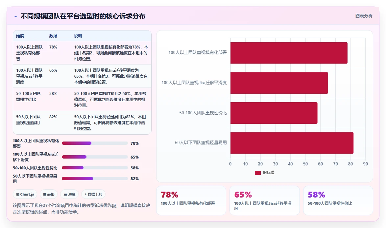The height and width of the screenshot is (228, 386).
Task: Click description mentioning 本组排名第3
Action: tap(111, 76)
